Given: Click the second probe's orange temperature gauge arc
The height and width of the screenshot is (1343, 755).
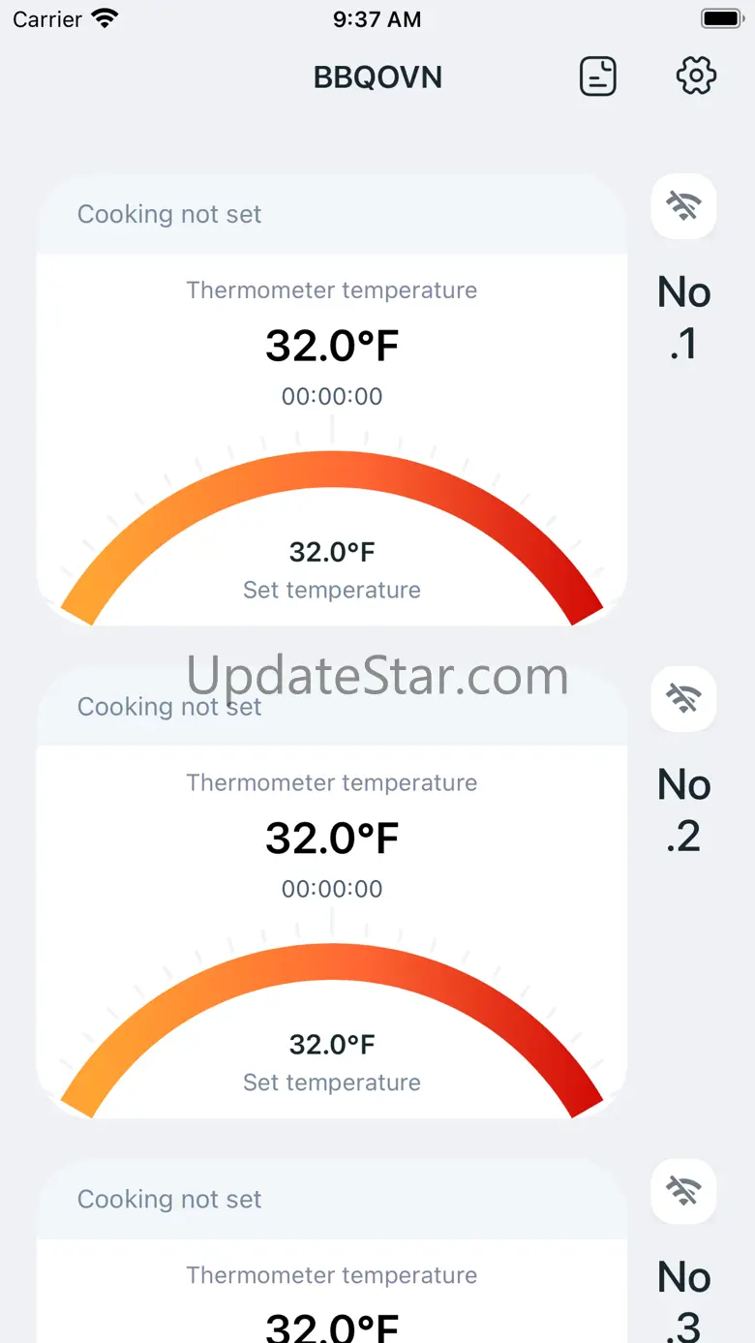Looking at the screenshot, I should click(332, 967).
